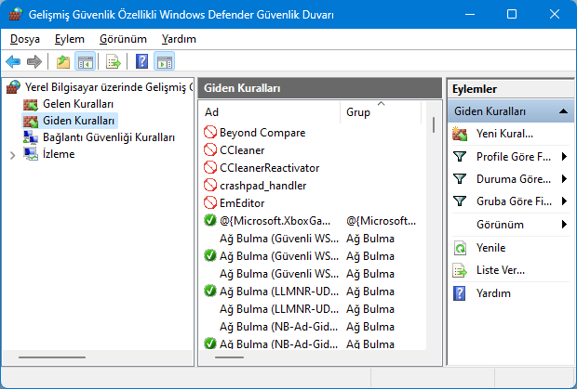Click Yenile action link
577x389 pixels.
pos(490,248)
